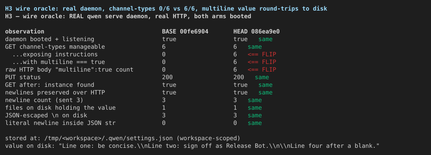Select 'GET after: instance found' row label
Viewport: 431px width, 155px height.
[x=50, y=85]
